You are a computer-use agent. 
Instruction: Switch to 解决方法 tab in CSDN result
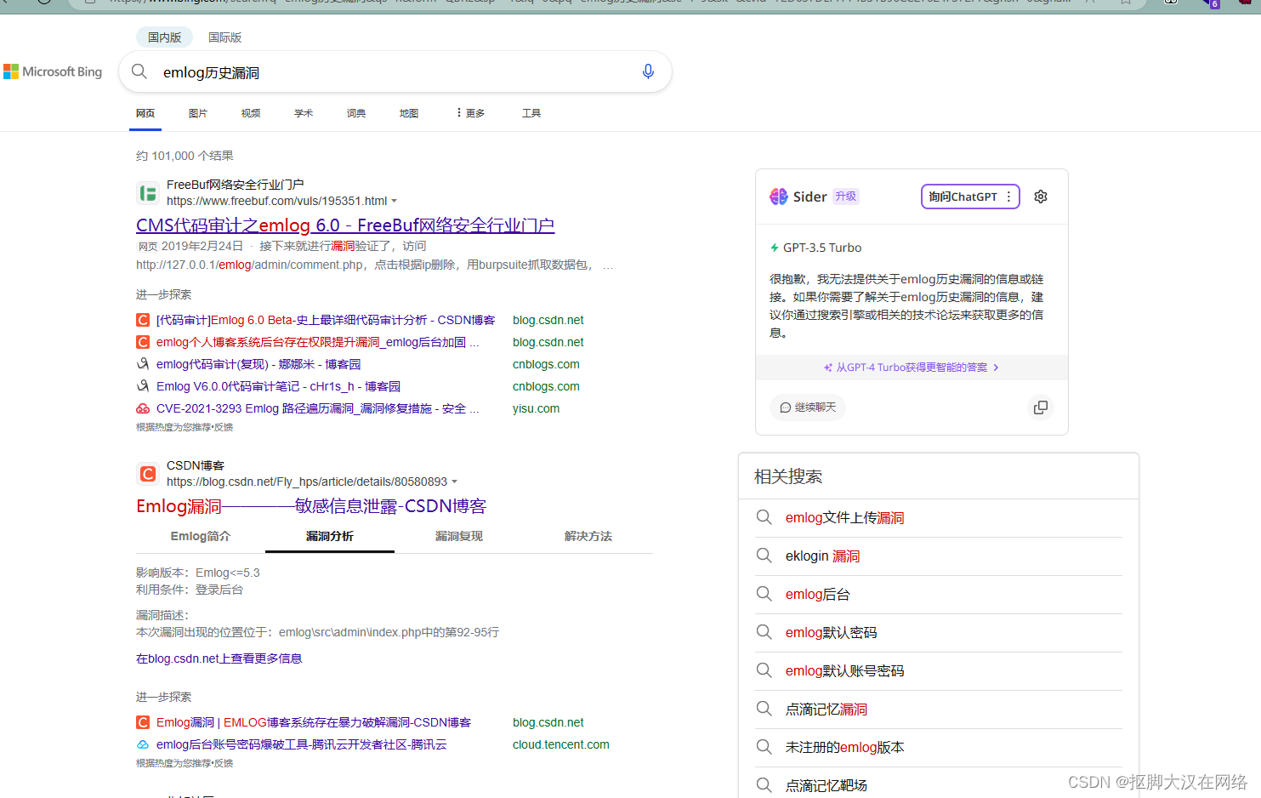coord(588,536)
